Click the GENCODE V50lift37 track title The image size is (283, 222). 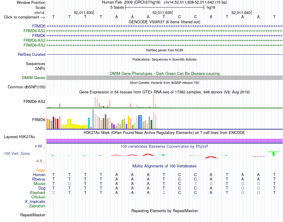(x=164, y=22)
